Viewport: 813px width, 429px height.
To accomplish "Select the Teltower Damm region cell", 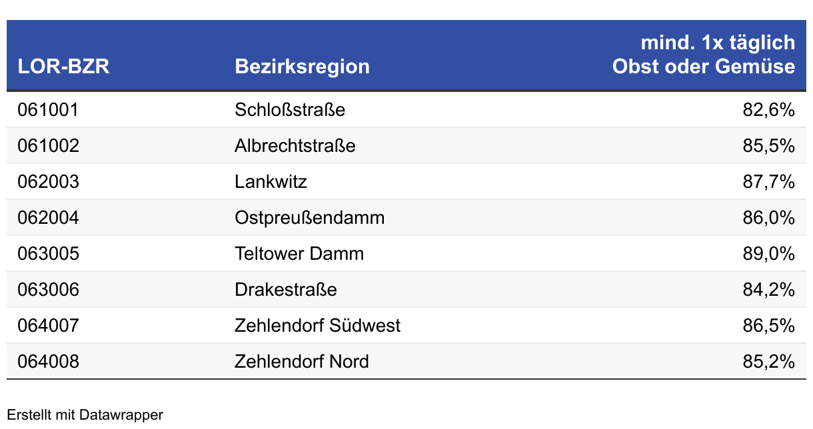I will coord(299,254).
